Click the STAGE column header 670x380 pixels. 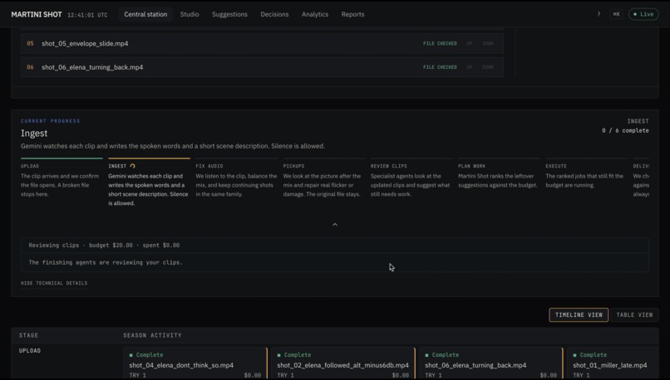point(28,335)
